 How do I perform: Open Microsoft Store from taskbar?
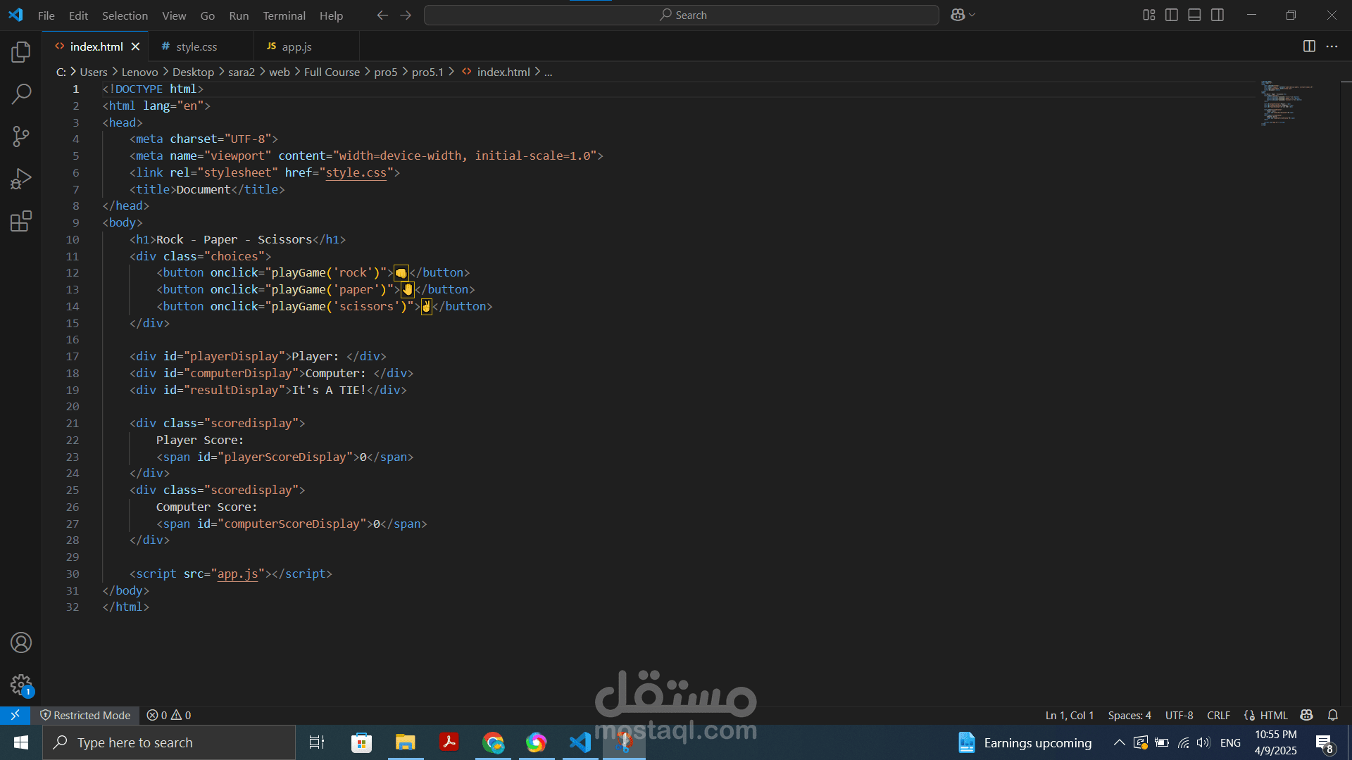[x=361, y=742]
